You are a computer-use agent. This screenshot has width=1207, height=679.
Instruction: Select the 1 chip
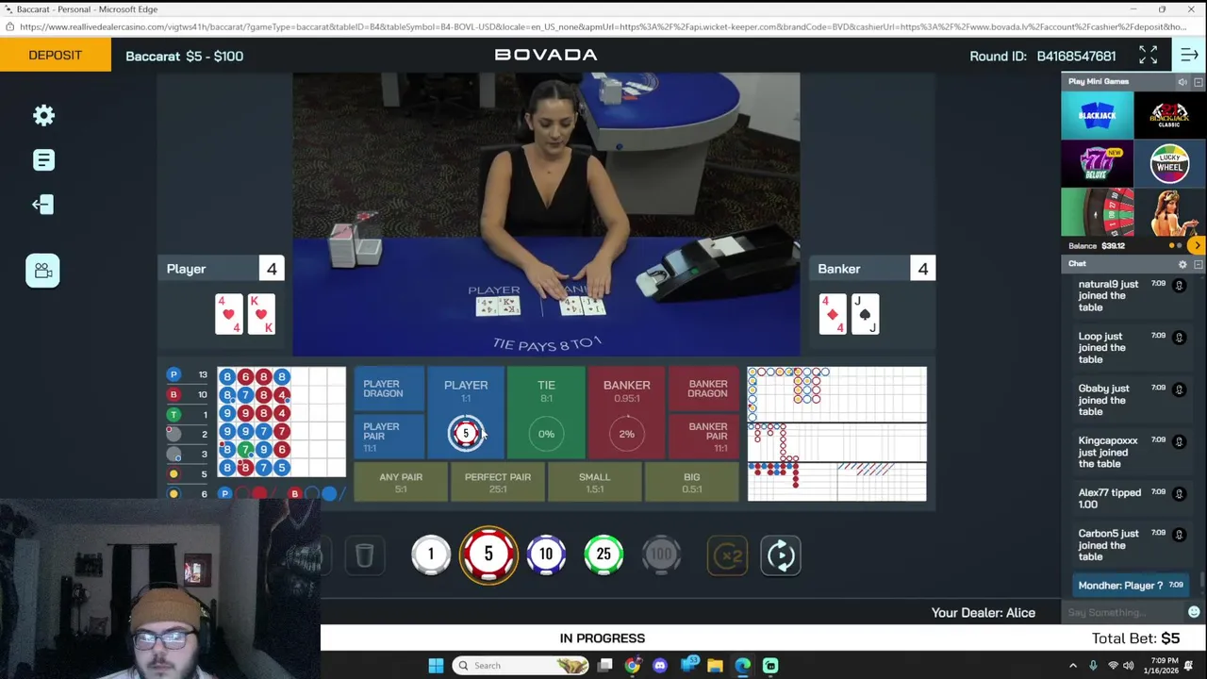pyautogui.click(x=431, y=555)
